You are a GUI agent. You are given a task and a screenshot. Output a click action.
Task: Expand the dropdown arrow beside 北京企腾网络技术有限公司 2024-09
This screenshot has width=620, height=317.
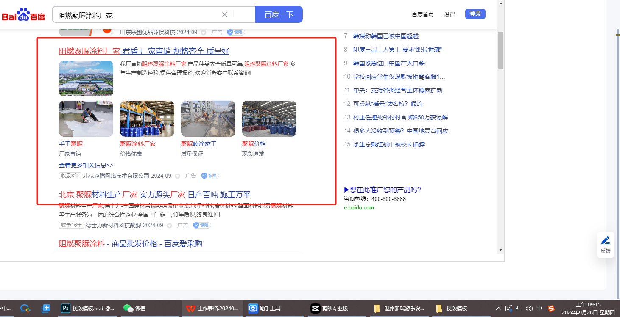coord(177,176)
